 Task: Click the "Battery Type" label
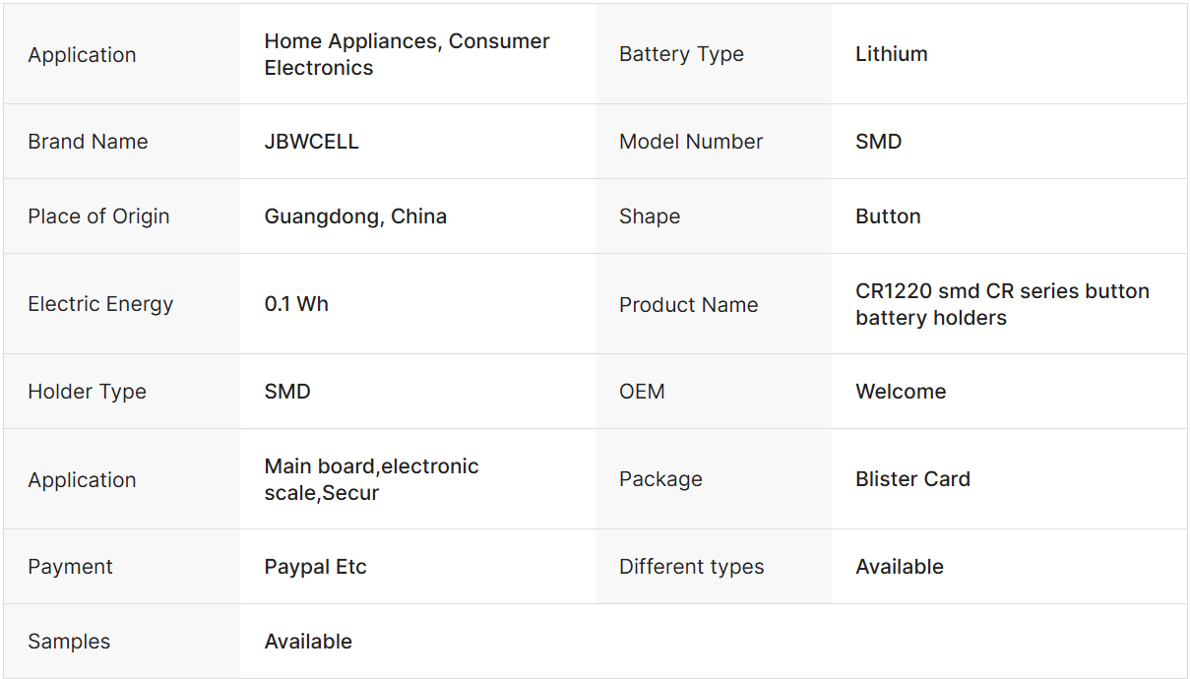pyautogui.click(x=681, y=54)
